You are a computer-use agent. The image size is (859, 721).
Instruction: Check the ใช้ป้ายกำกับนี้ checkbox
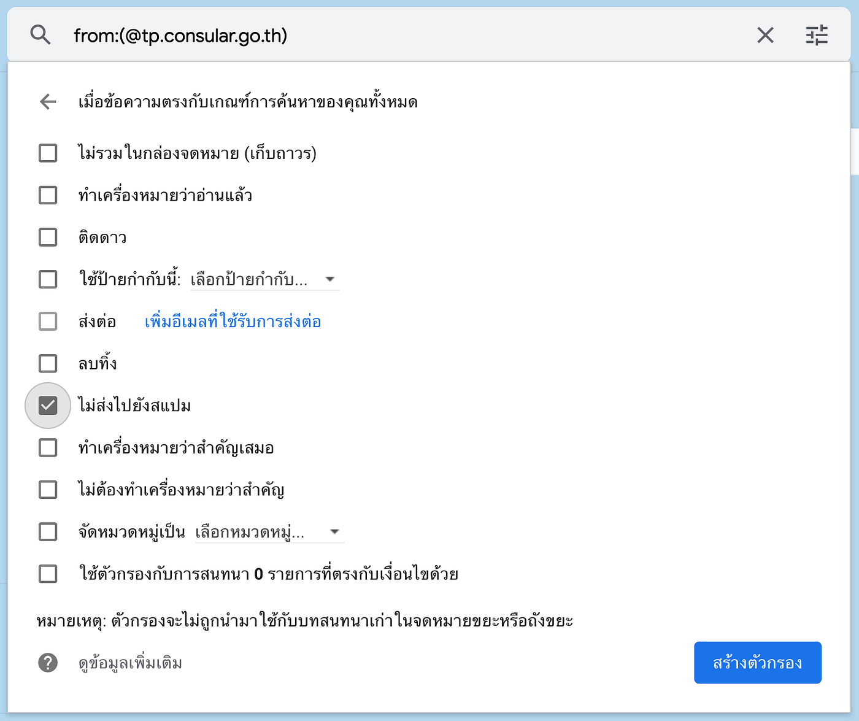[48, 279]
